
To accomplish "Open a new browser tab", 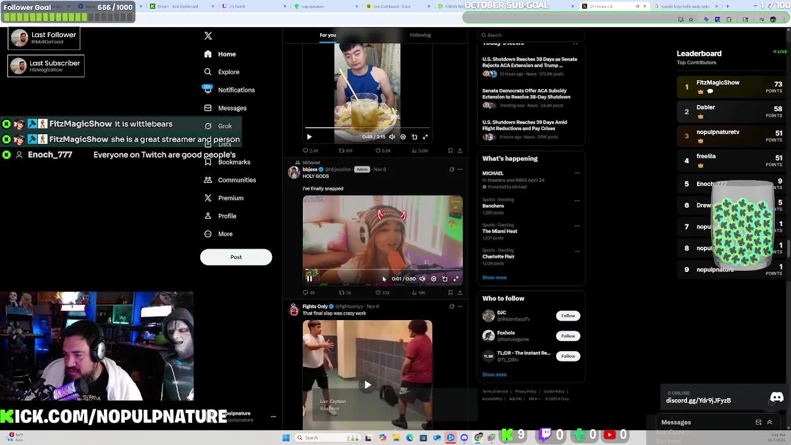I will 727,6.
